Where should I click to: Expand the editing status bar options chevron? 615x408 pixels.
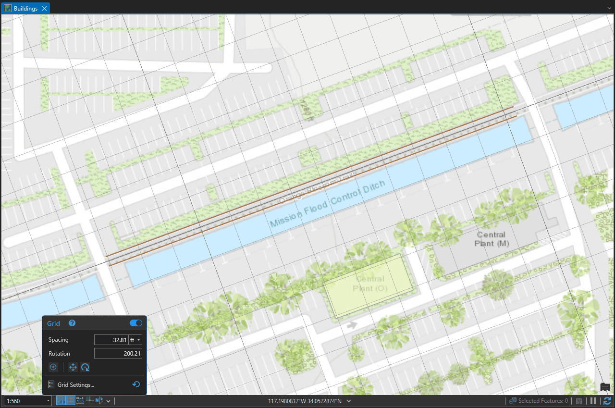(x=109, y=401)
